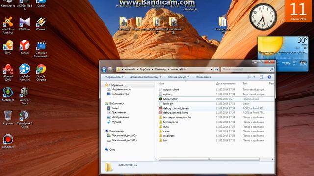Open Документы library
314x176 pixels.
point(119,112)
